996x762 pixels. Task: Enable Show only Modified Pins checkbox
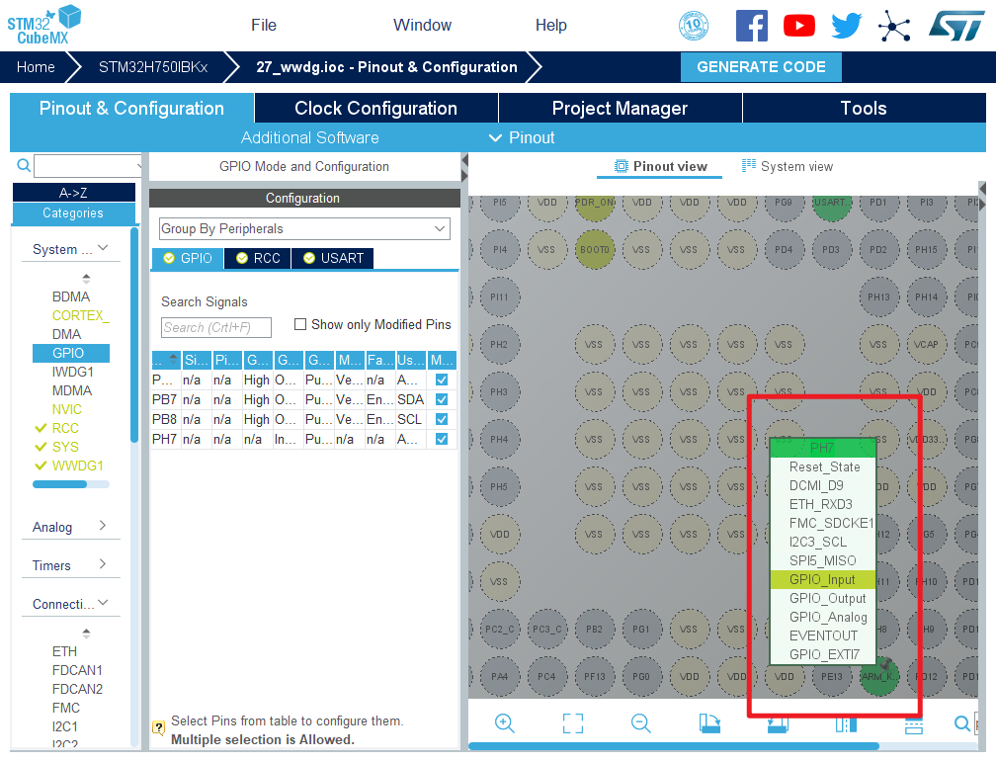point(301,325)
